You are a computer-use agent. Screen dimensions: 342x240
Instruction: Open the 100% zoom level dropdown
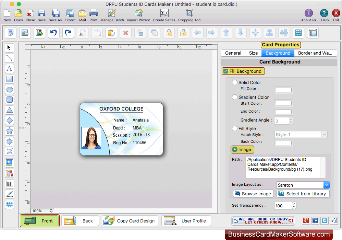tap(42, 210)
